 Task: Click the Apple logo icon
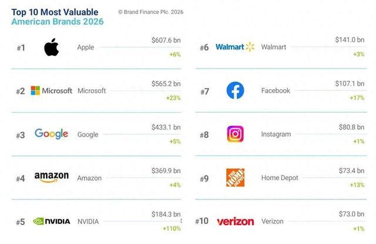point(52,48)
